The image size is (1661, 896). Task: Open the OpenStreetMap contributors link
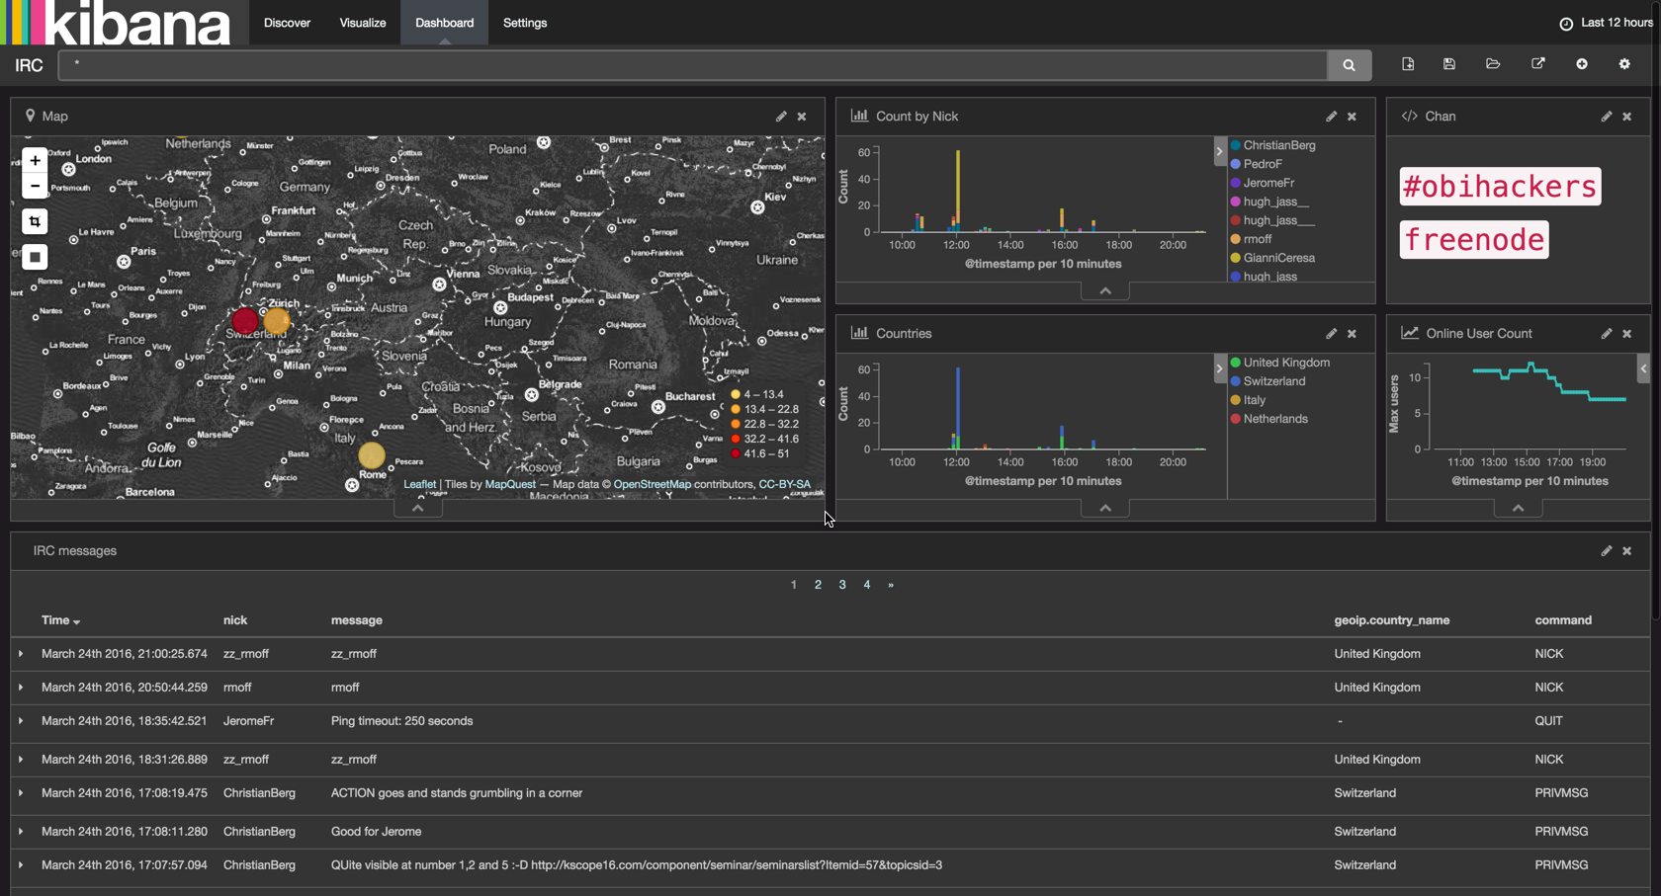[653, 484]
